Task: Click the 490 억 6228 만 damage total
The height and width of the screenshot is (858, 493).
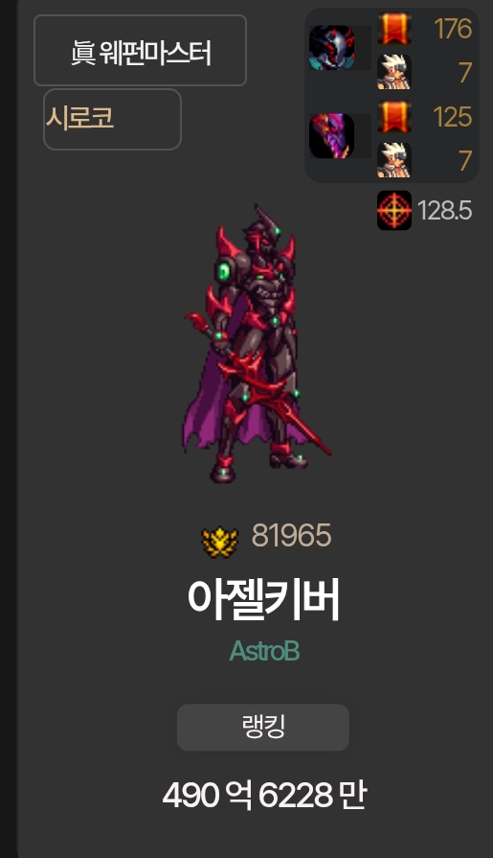Action: 264,795
